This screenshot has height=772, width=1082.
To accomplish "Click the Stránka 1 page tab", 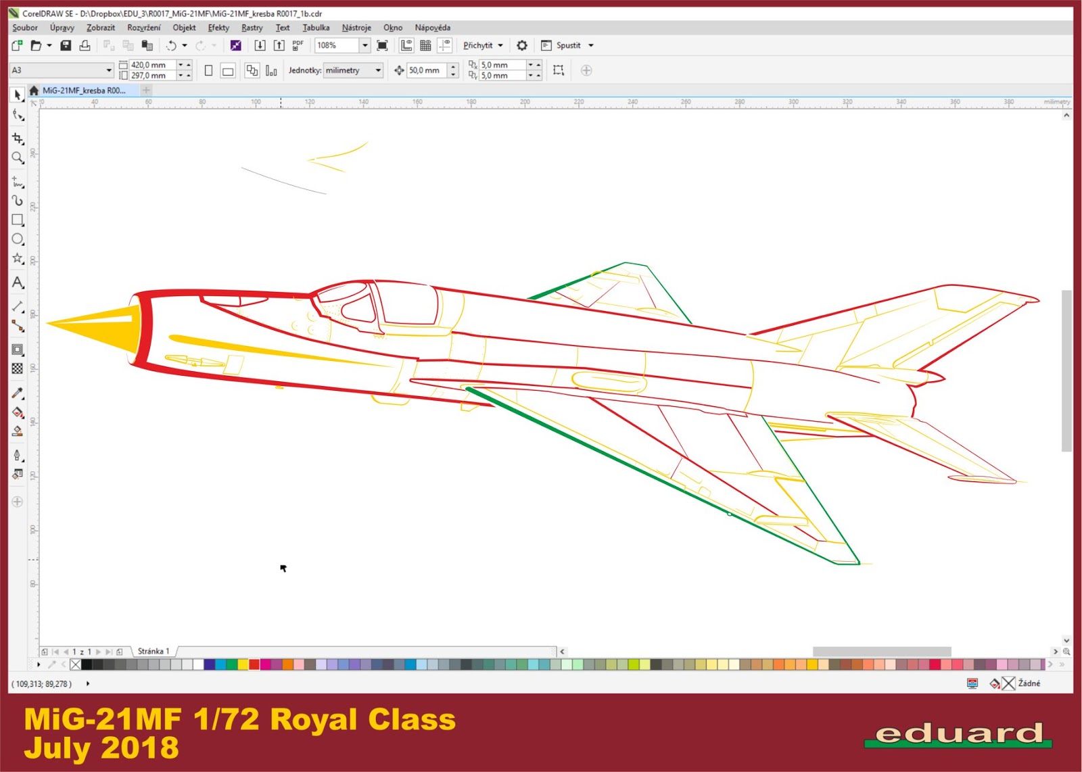I will point(154,652).
